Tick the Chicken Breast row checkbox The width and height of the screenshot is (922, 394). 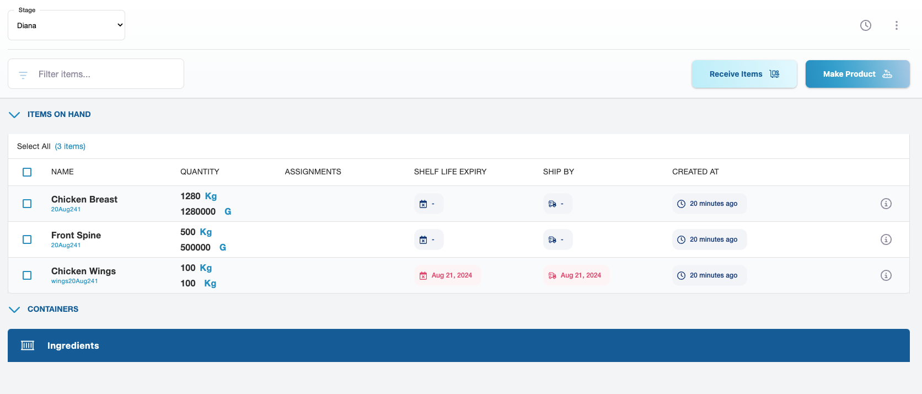27,204
